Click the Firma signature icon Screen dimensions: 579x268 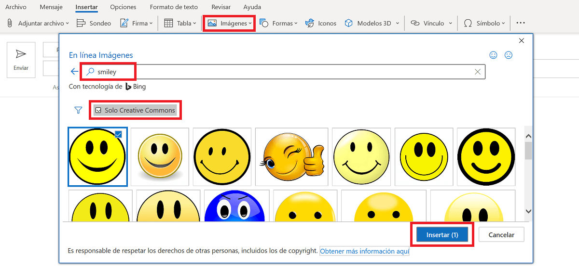[124, 23]
